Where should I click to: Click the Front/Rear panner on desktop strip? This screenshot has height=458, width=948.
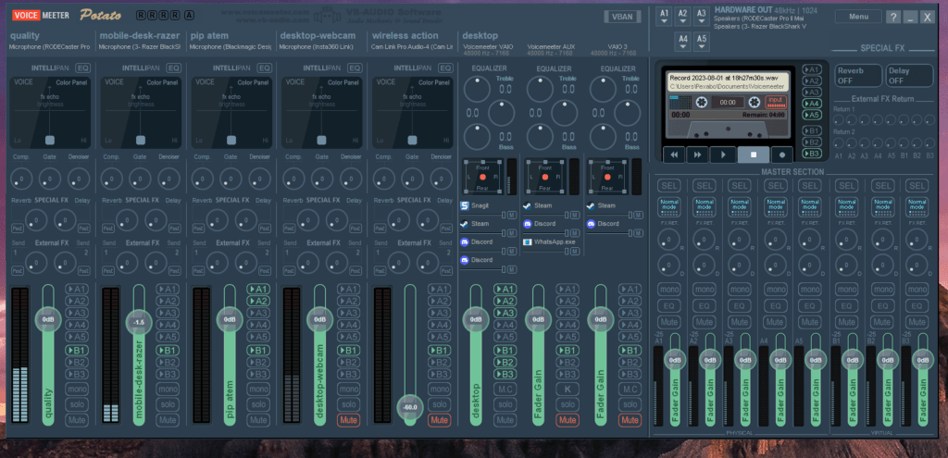tap(482, 177)
